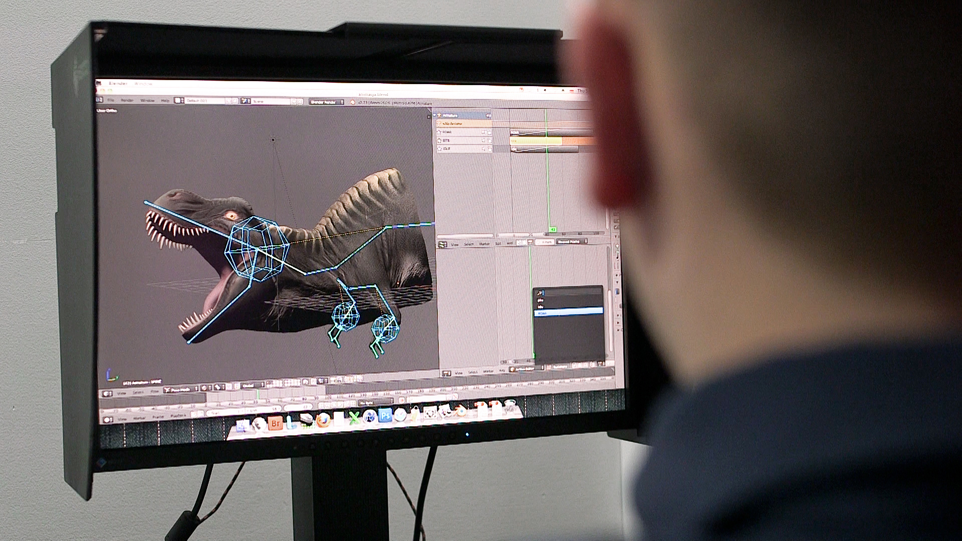Toggle mute on first NLA track
The image size is (962, 541).
tap(484, 132)
